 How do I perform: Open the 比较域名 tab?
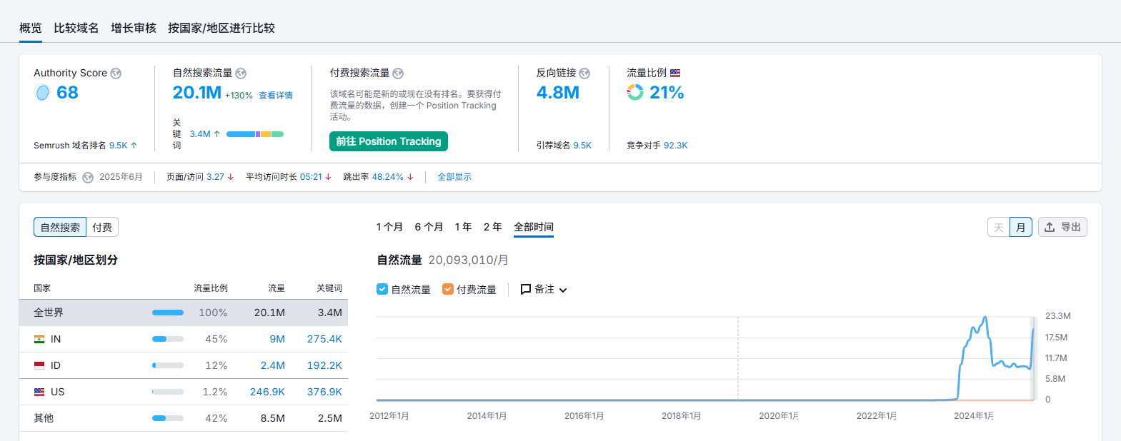pyautogui.click(x=76, y=28)
